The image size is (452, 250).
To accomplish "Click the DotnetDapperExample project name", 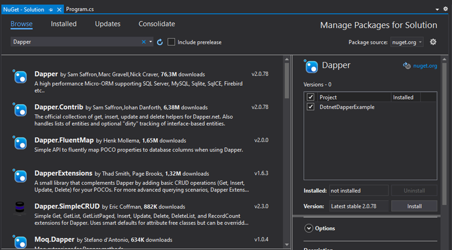I will point(347,107).
